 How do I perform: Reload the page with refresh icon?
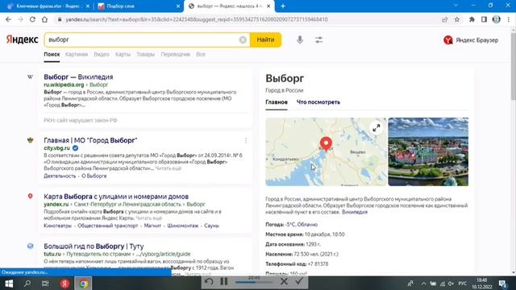point(32,19)
